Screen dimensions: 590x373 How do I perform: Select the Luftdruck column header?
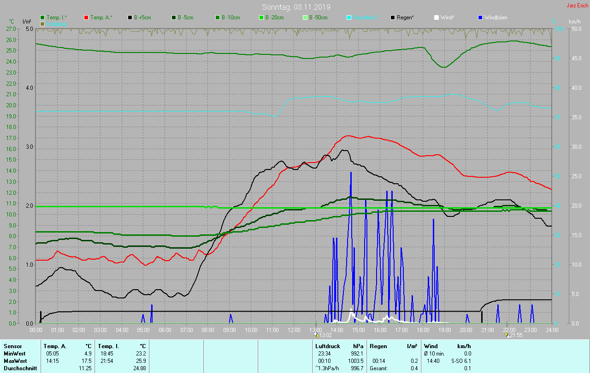click(327, 346)
